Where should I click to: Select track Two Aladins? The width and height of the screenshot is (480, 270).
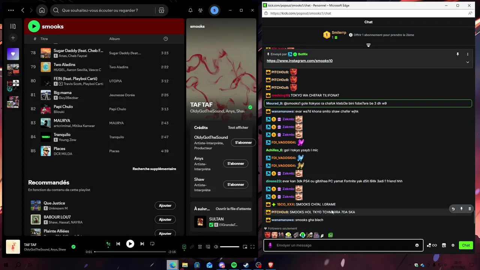coord(104,67)
